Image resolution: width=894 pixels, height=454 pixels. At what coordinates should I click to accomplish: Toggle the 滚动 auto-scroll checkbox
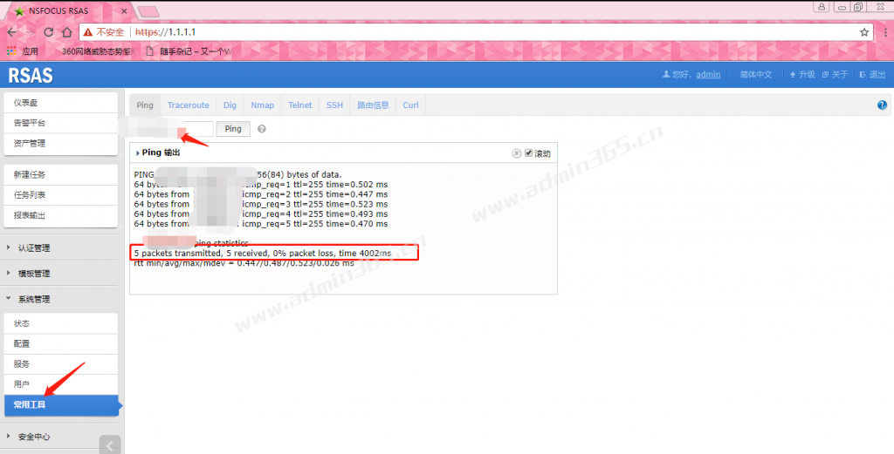click(x=528, y=153)
